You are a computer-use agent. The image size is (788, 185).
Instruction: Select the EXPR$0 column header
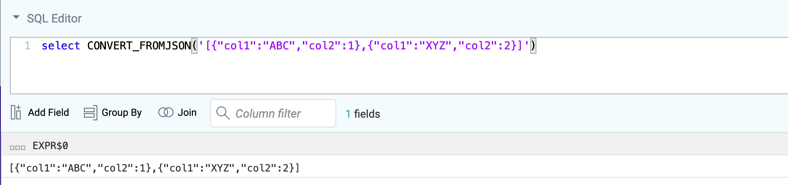tap(50, 145)
